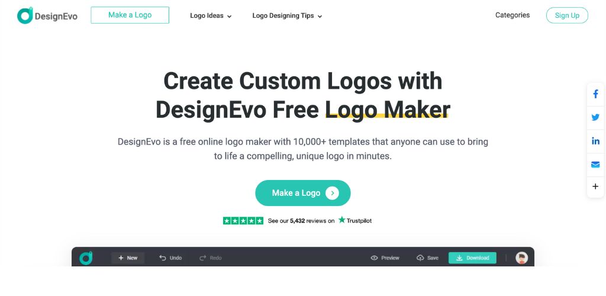Expand the Logo Designing Tips dropdown
Screen dimensions: 606x296
(287, 16)
